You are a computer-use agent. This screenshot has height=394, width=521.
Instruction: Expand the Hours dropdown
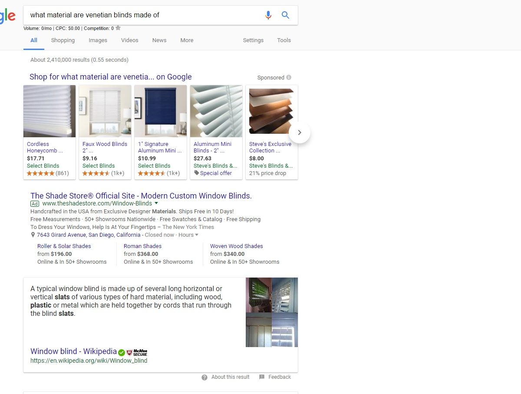188,235
